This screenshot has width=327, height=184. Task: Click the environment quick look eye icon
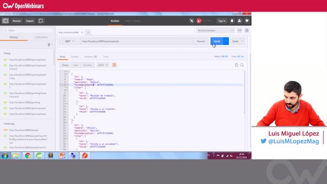(240, 31)
